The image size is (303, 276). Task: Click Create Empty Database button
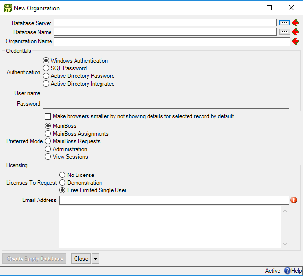35,259
